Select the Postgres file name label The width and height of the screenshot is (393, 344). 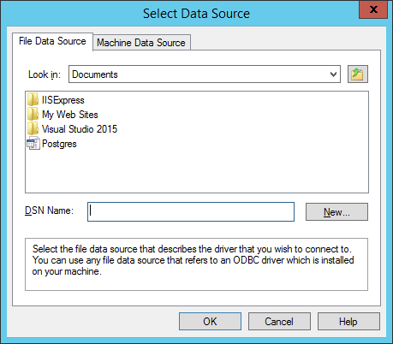tap(59, 144)
